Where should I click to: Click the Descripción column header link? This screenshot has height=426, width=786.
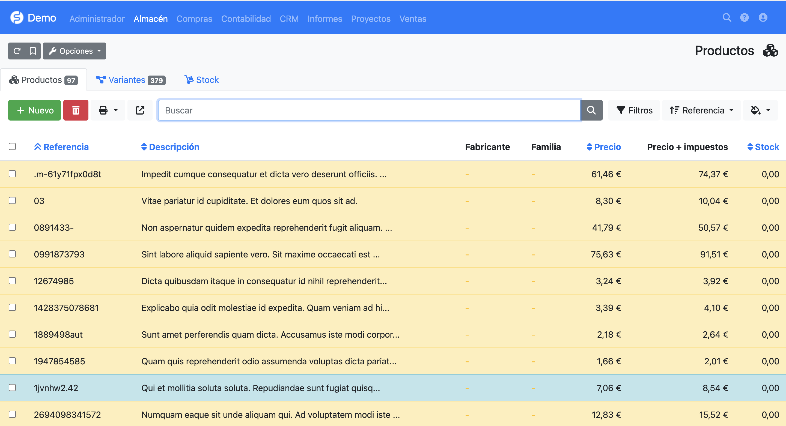174,147
